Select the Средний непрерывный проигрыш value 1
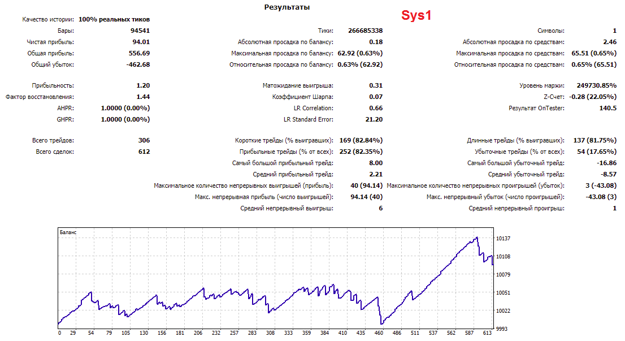The height and width of the screenshot is (341, 625). [x=615, y=208]
